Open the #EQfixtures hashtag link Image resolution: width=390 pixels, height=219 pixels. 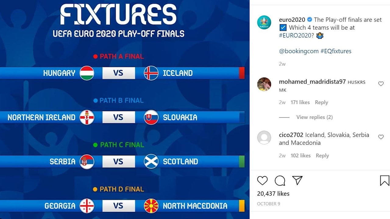click(336, 51)
